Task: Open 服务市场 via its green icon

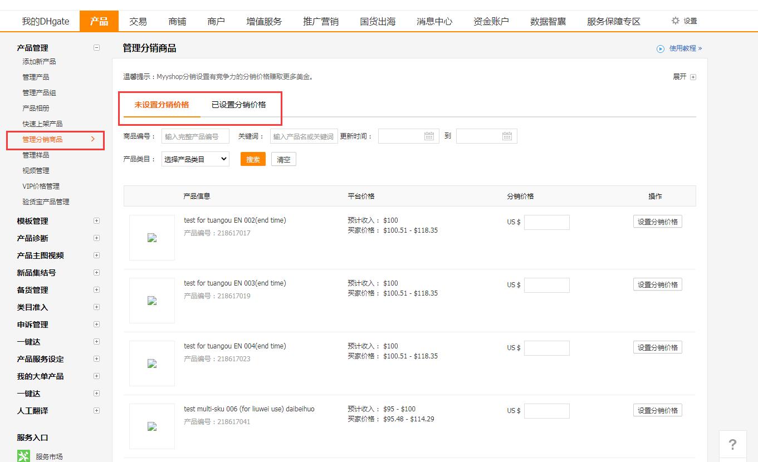Action: pyautogui.click(x=24, y=455)
